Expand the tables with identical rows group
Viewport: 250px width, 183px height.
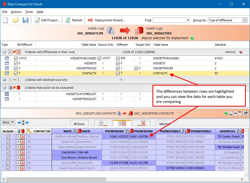coord(4,80)
